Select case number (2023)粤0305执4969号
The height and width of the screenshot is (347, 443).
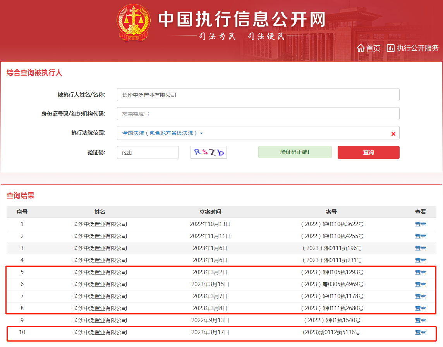click(332, 284)
